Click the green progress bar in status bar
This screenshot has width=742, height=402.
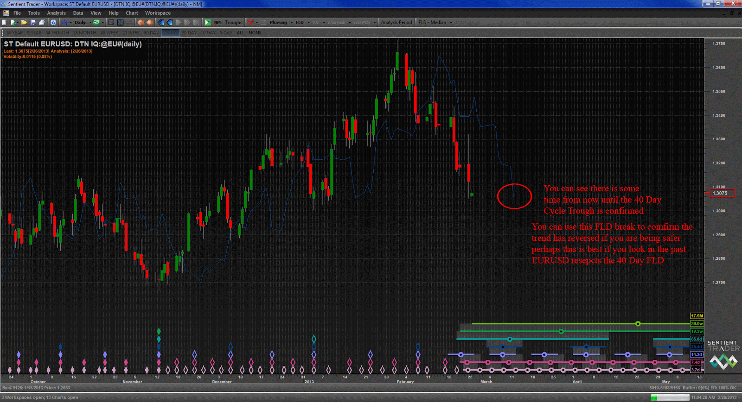point(670,397)
